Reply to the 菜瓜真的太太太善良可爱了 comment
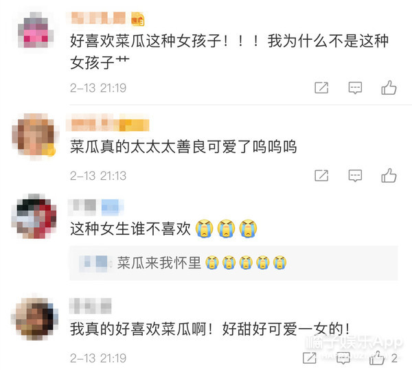Image resolution: width=412 pixels, height=370 pixels. point(355,176)
